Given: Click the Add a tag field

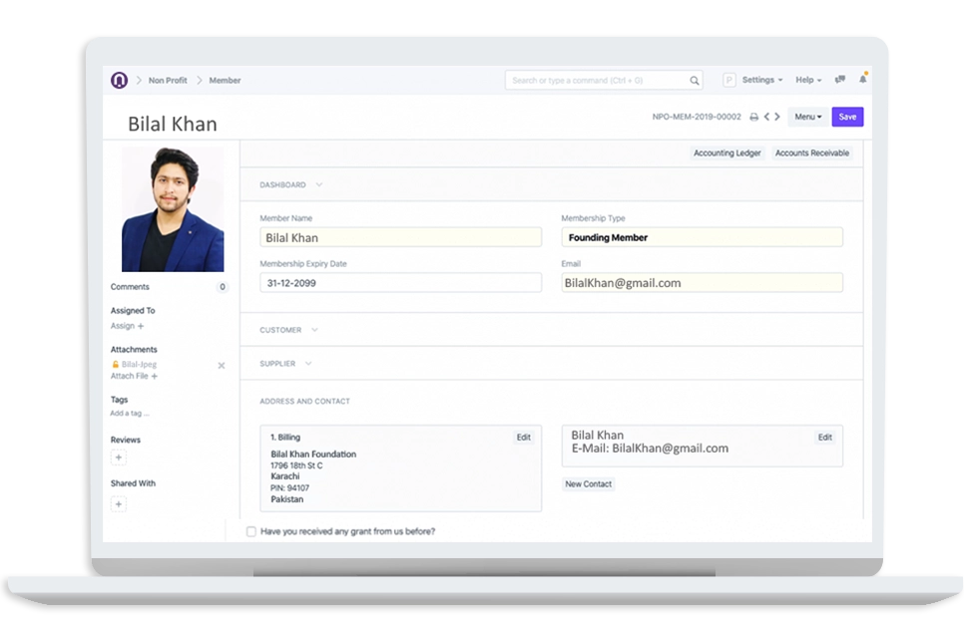Looking at the screenshot, I should pos(130,414).
